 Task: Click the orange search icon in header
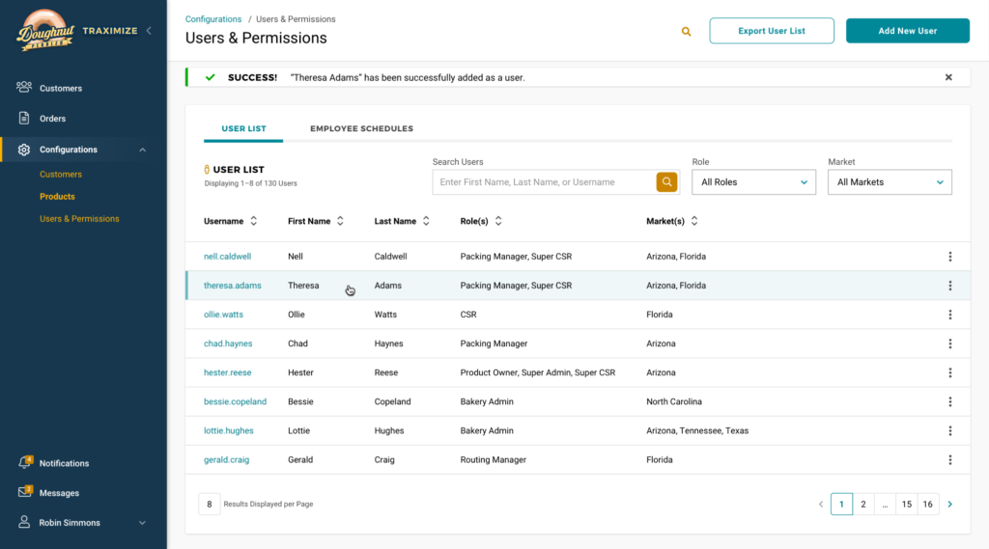click(686, 31)
